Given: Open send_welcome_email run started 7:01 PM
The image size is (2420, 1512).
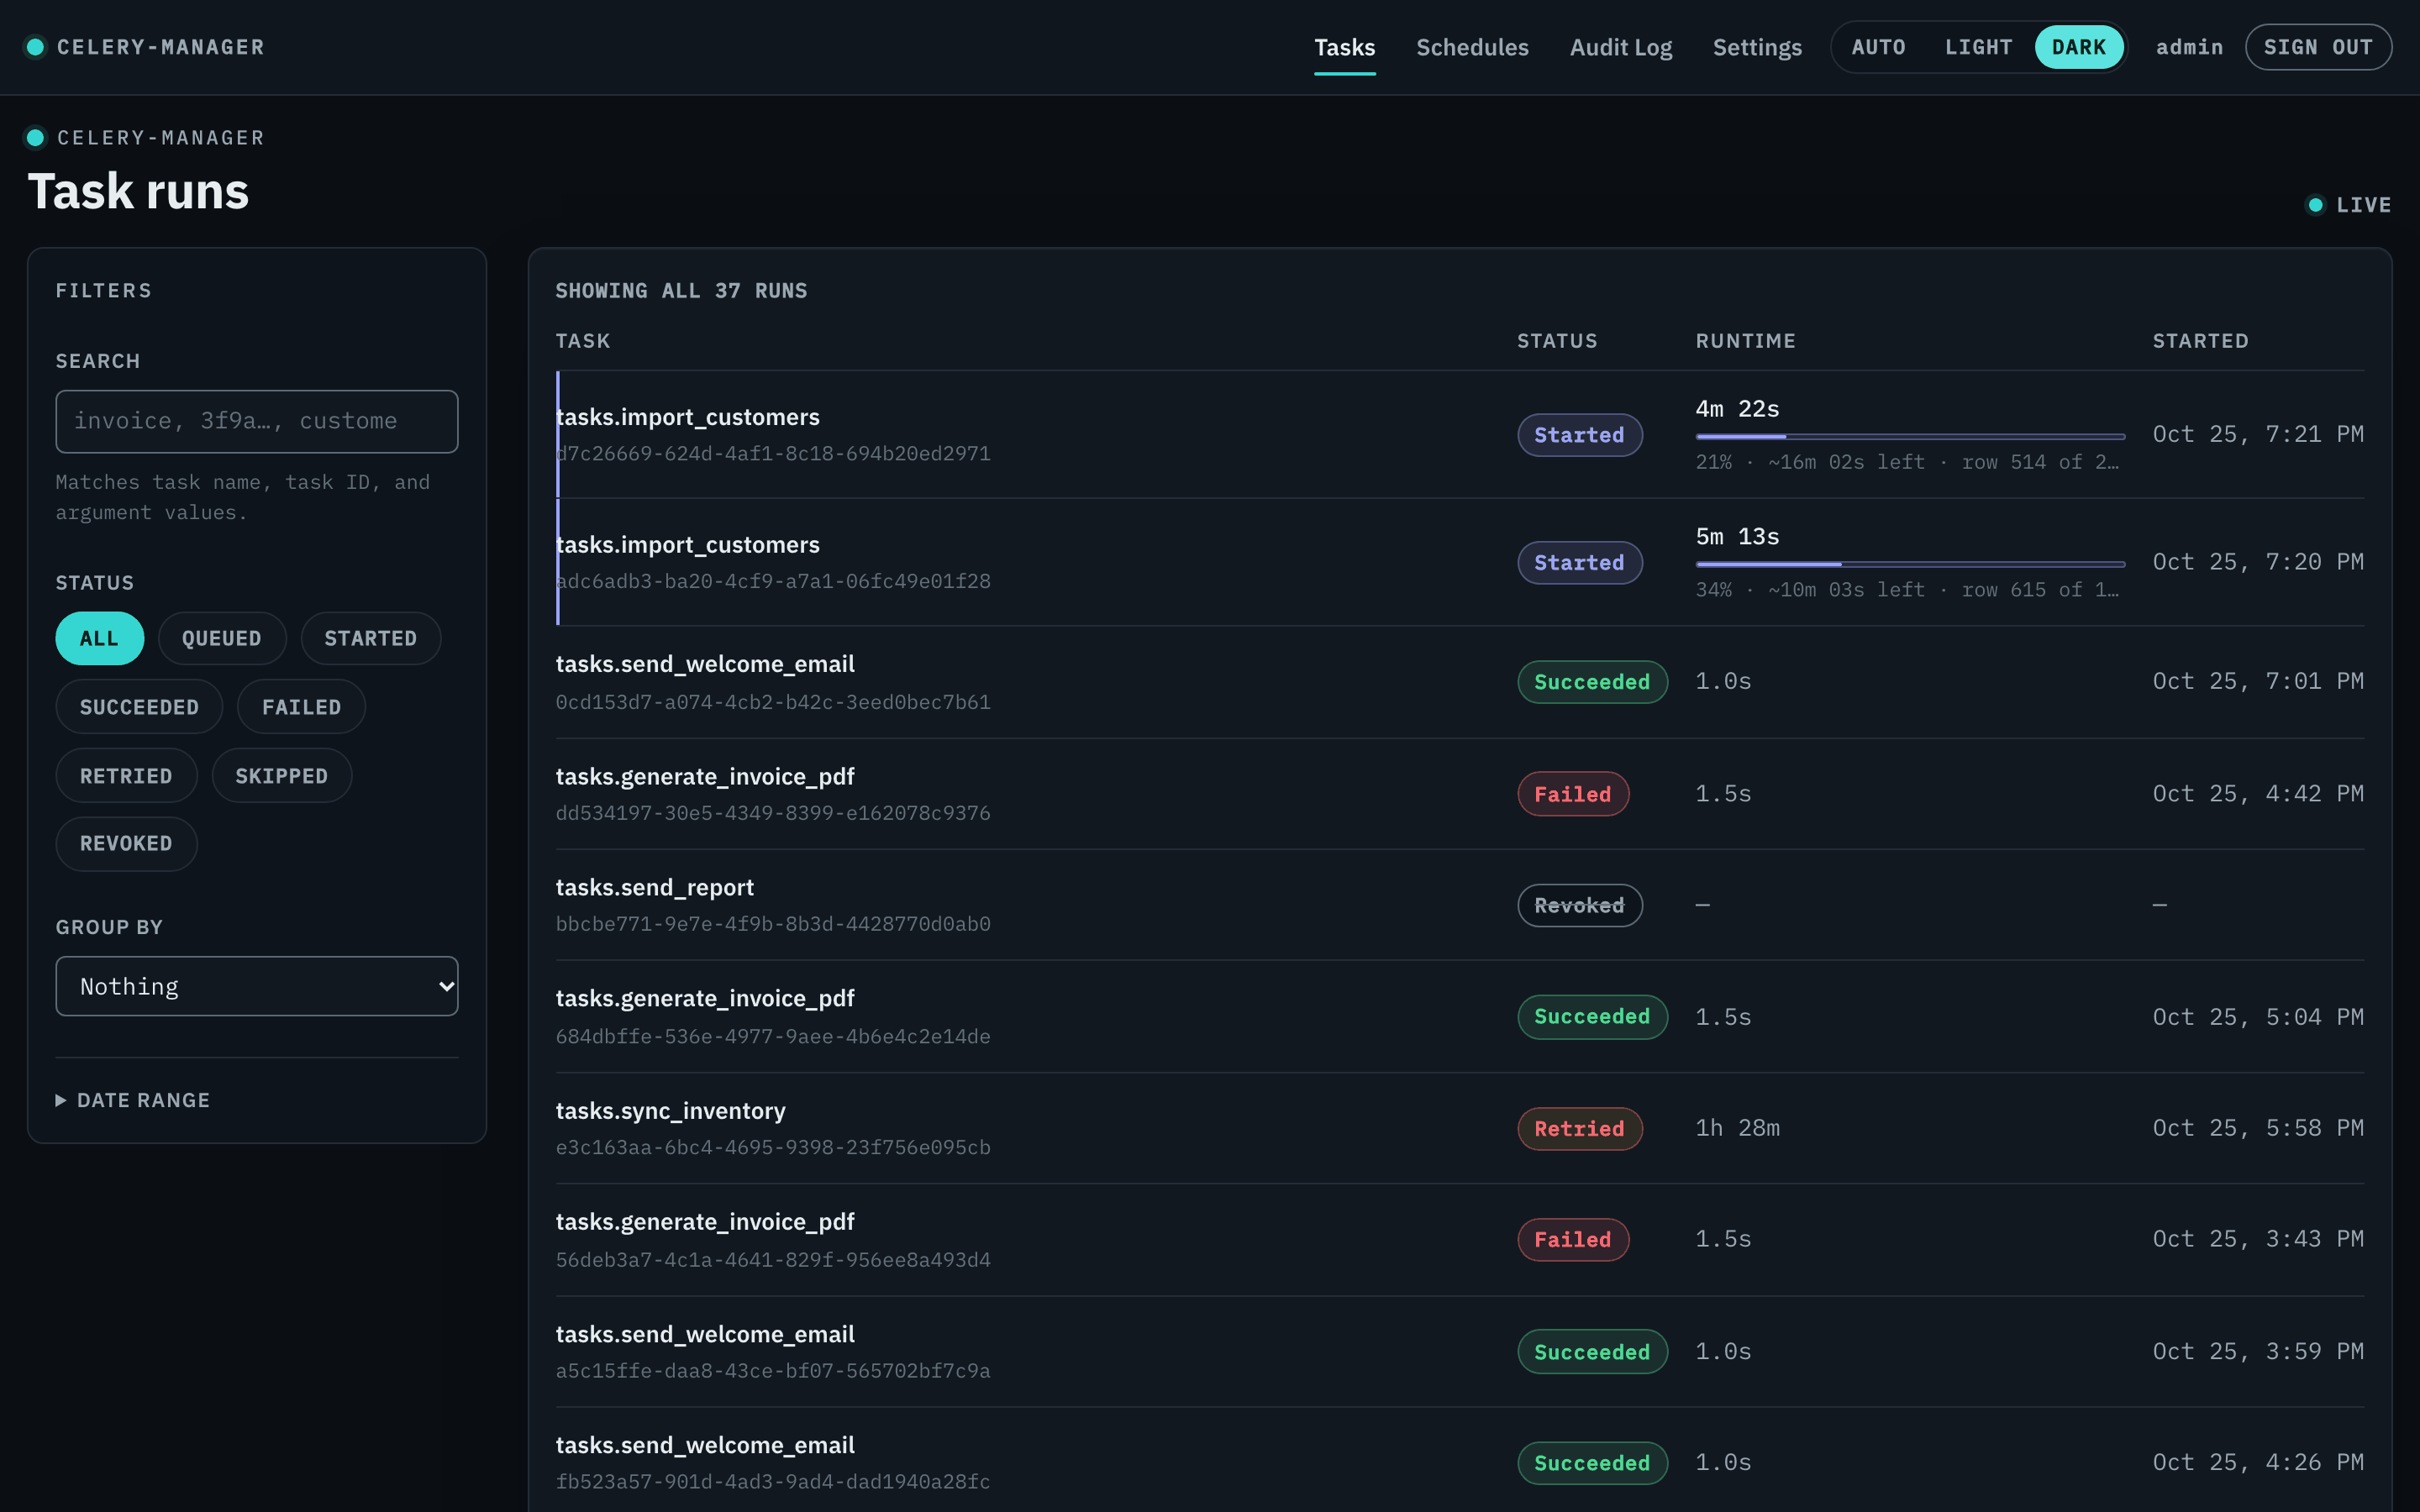Looking at the screenshot, I should [1460, 682].
